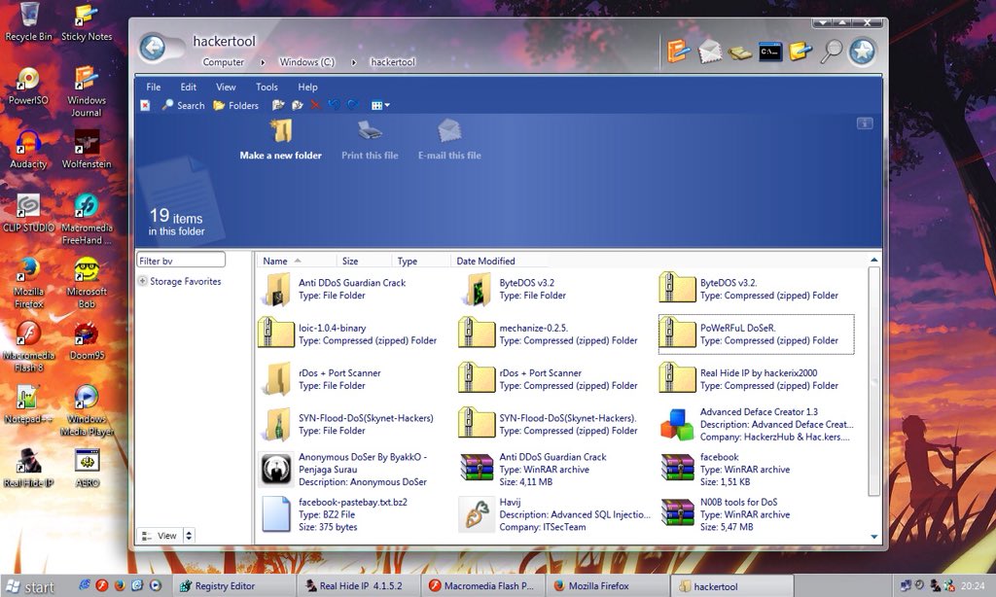This screenshot has height=597, width=996.
Task: Click the red Delete X icon on the toolbar
Action: click(315, 105)
